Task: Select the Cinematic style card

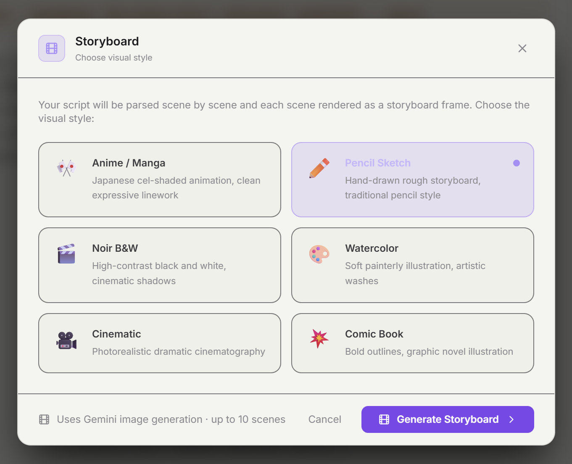Action: (x=160, y=343)
